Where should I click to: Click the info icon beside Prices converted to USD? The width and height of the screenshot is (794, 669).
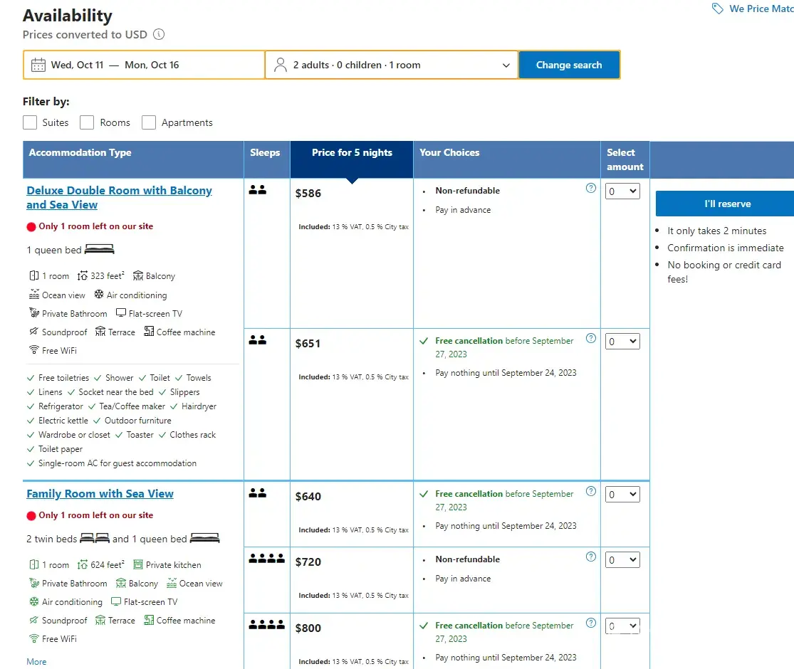[159, 35]
